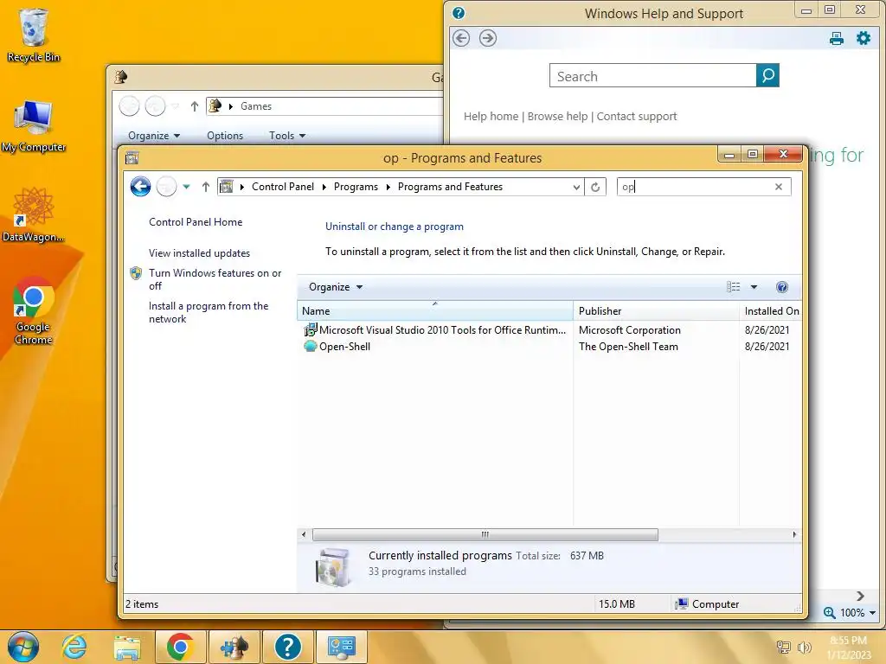The height and width of the screenshot is (664, 886).
Task: Print the Help and Support page
Action: (x=837, y=38)
